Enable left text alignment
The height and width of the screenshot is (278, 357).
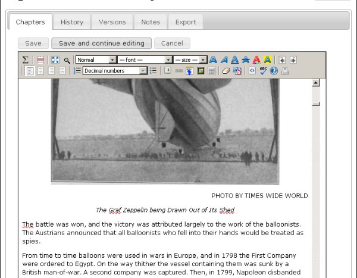coord(30,71)
